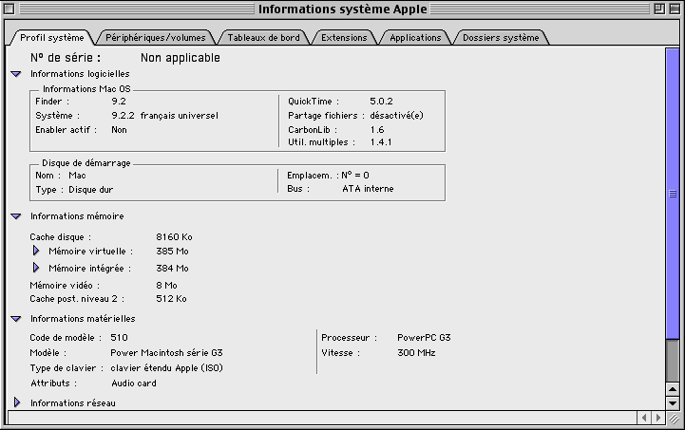The height and width of the screenshot is (430, 685).
Task: Click the 'Disque dur' type value
Action: click(90, 190)
